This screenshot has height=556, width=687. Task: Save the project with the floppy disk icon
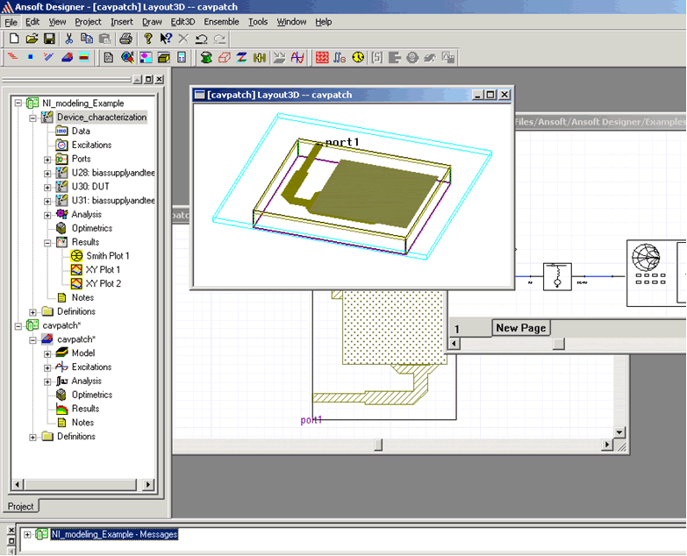[x=49, y=39]
